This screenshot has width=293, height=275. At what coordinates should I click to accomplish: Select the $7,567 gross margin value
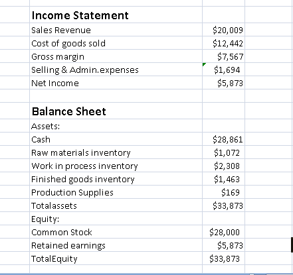(x=223, y=56)
